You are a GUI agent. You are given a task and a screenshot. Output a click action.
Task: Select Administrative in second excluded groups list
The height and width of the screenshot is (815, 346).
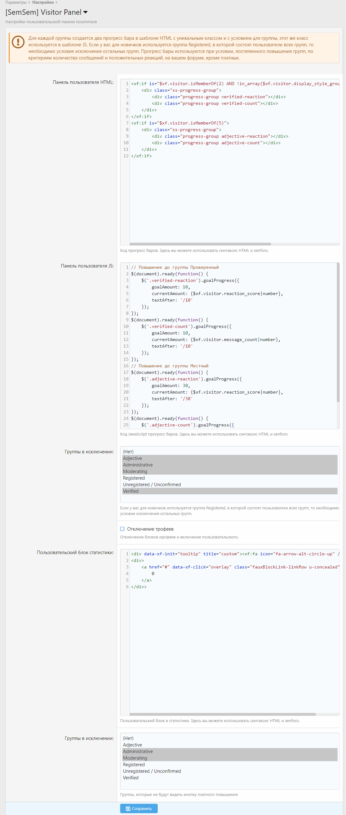click(x=138, y=751)
